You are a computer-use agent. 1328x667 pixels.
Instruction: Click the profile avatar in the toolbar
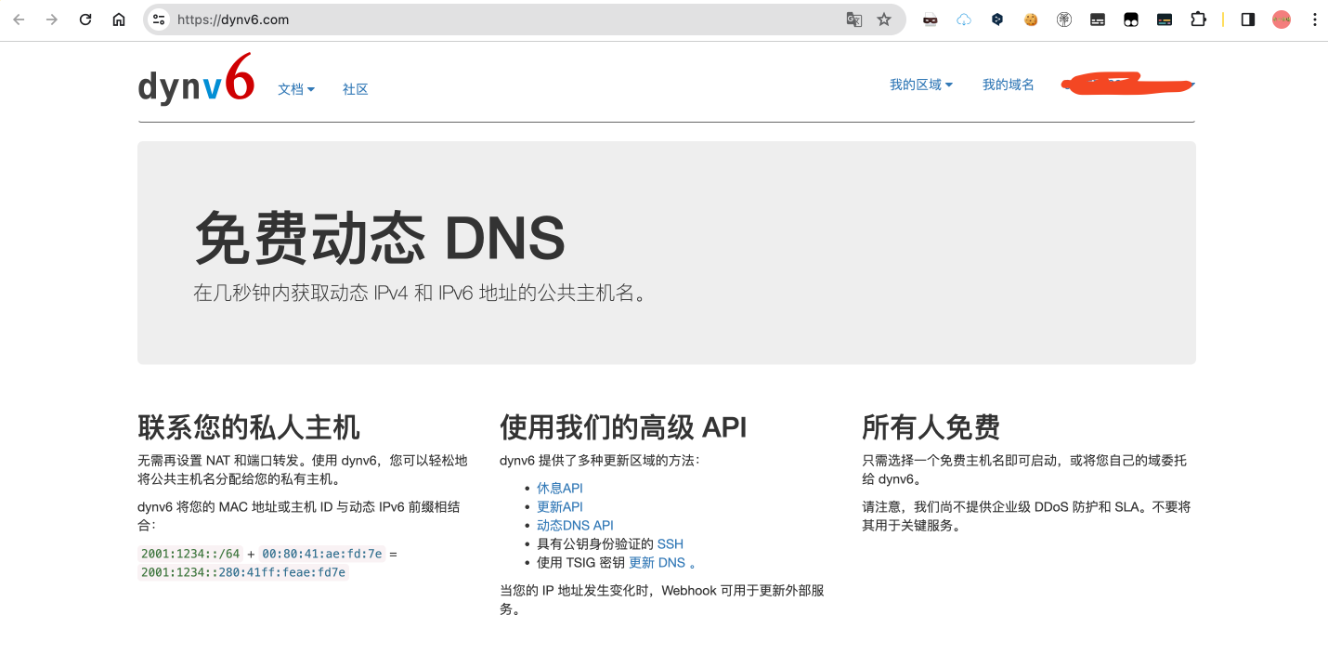point(1281,19)
